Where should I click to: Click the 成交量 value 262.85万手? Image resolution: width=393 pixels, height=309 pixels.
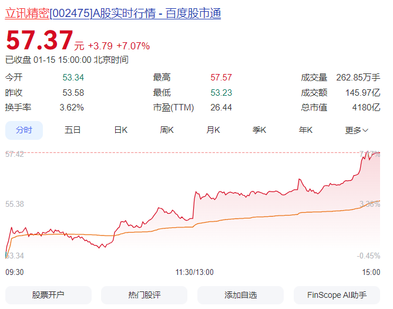click(x=358, y=78)
